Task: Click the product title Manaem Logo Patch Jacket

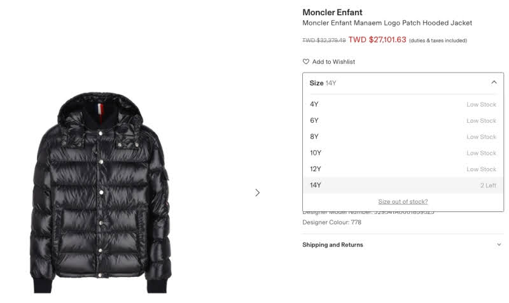Action: pyautogui.click(x=387, y=23)
